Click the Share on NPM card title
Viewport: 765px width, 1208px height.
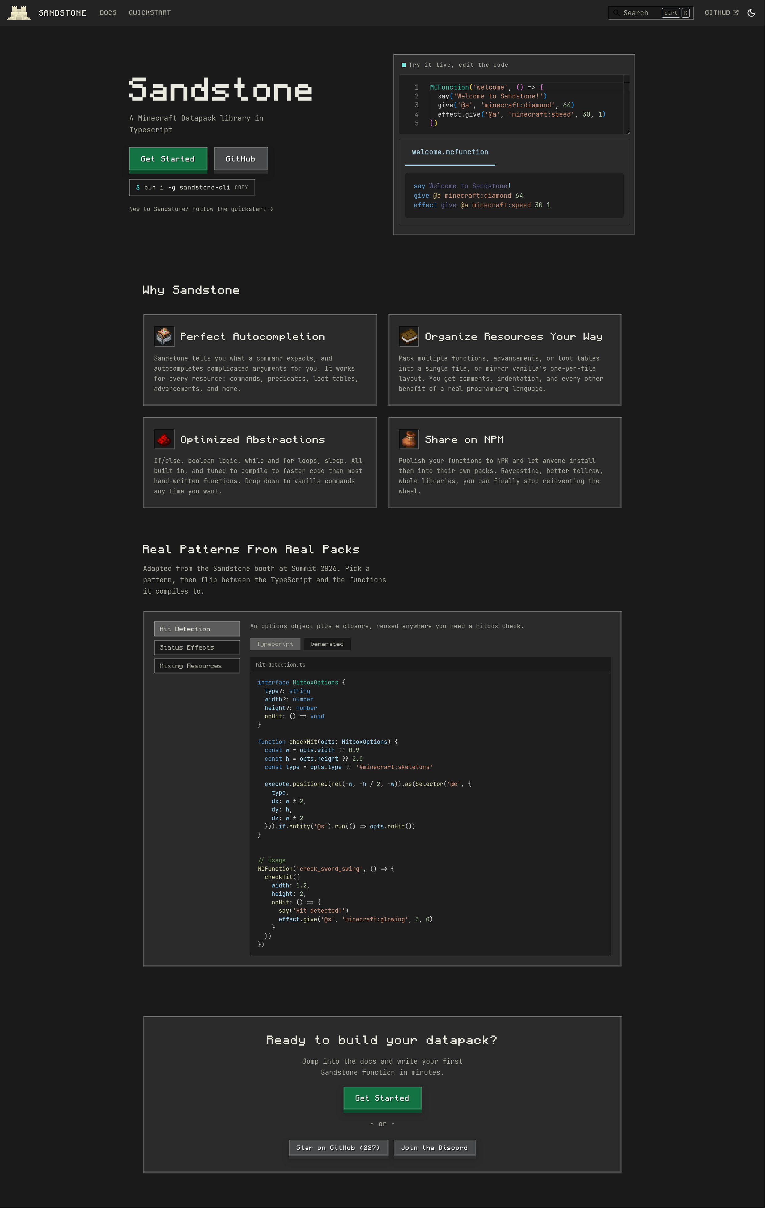[464, 440]
